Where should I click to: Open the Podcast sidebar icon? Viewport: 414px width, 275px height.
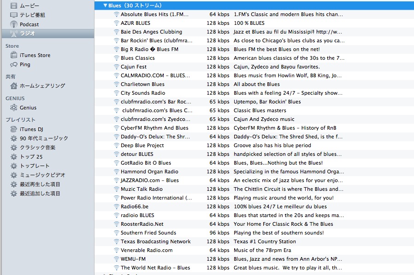[x=14, y=24]
